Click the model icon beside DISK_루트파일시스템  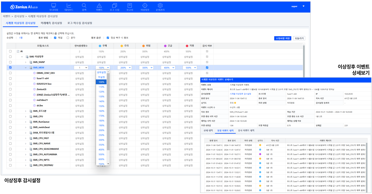pyautogui.click(x=31, y=133)
